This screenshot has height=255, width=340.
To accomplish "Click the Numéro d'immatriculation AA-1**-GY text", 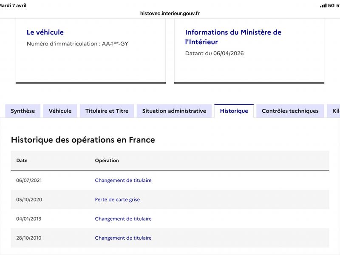I will (x=77, y=44).
